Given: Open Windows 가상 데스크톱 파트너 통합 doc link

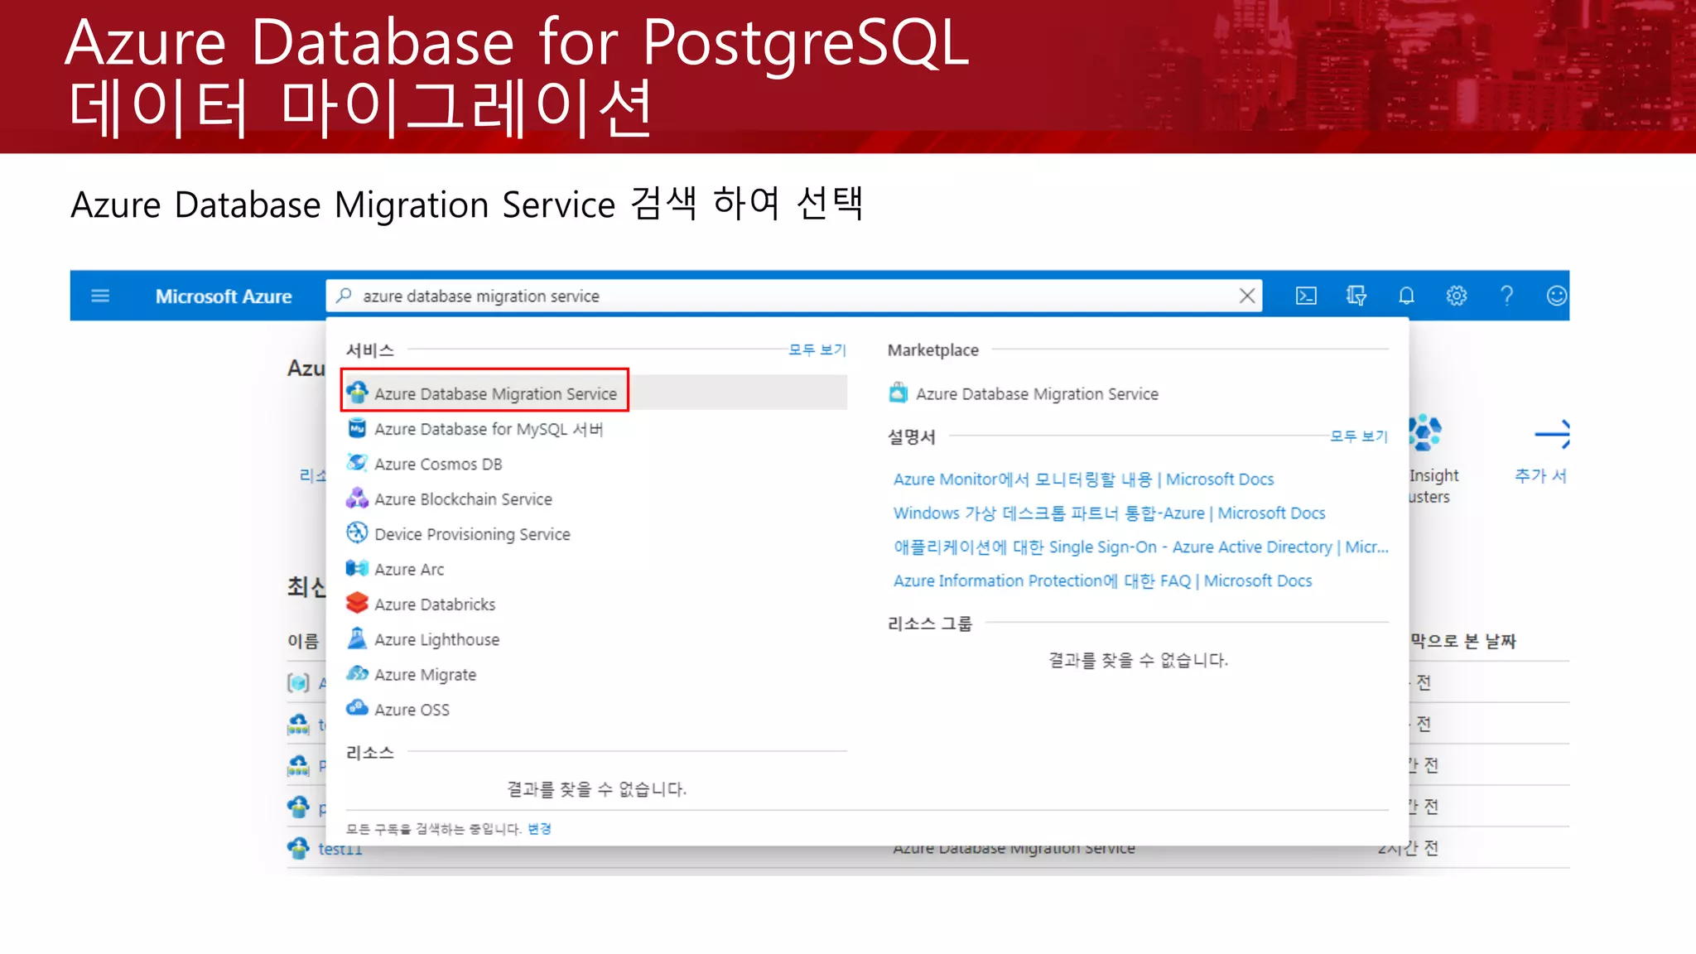Looking at the screenshot, I should [1109, 513].
